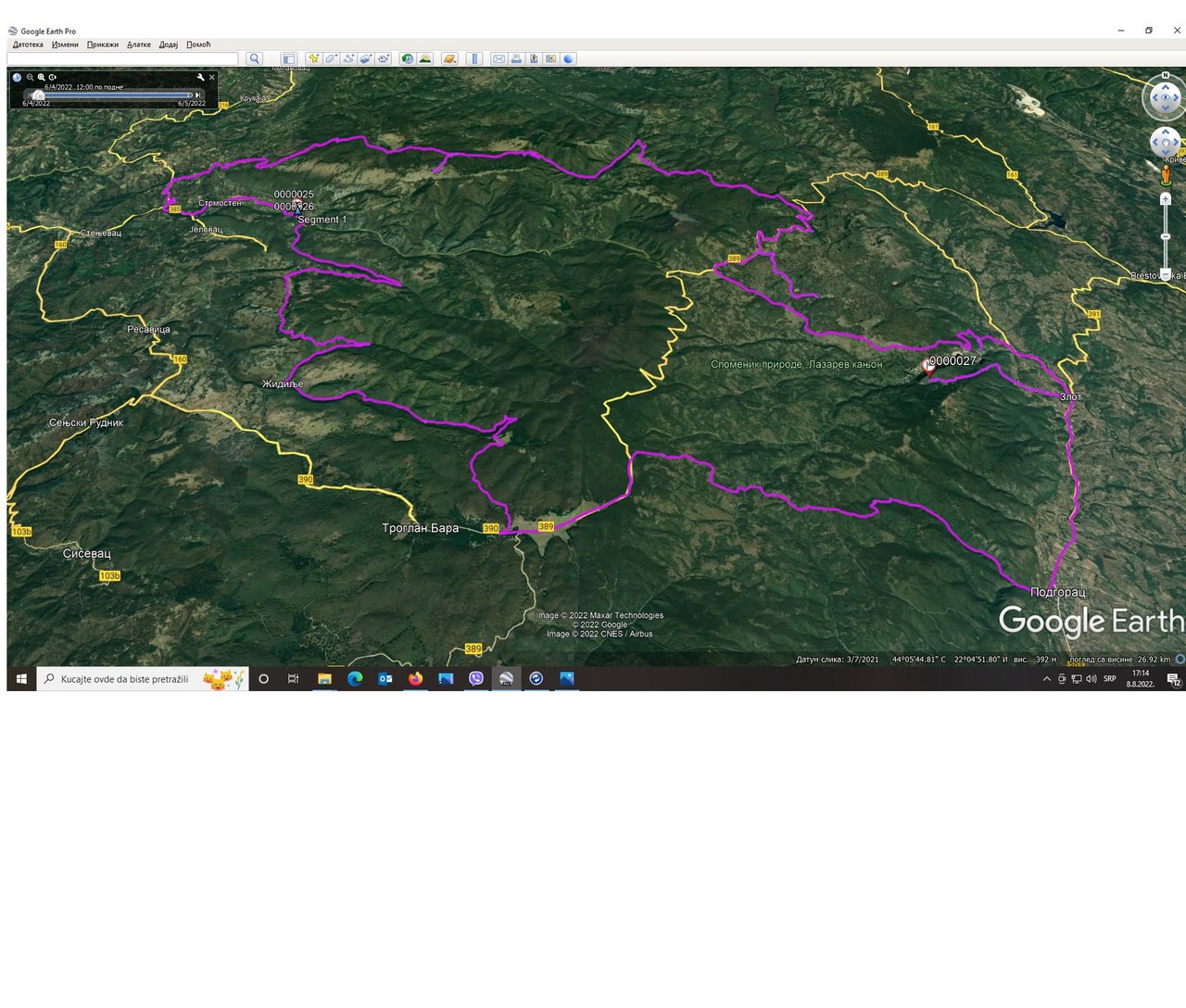Click the Print icon

516,58
